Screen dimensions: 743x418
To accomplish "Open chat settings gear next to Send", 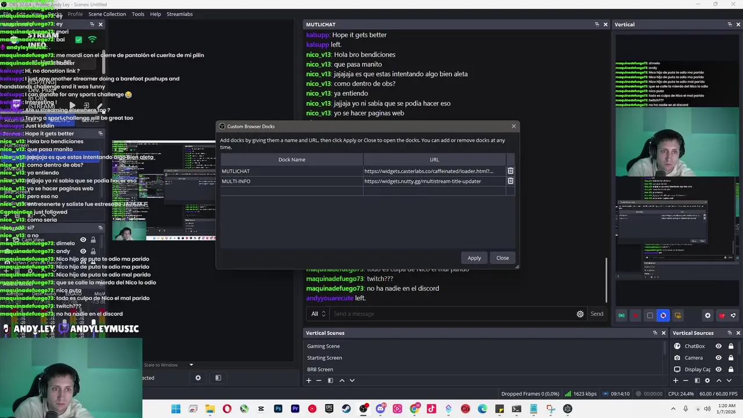I will tap(580, 314).
